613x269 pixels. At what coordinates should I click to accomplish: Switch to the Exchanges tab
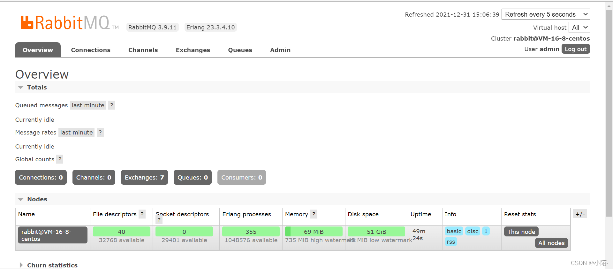click(x=193, y=50)
